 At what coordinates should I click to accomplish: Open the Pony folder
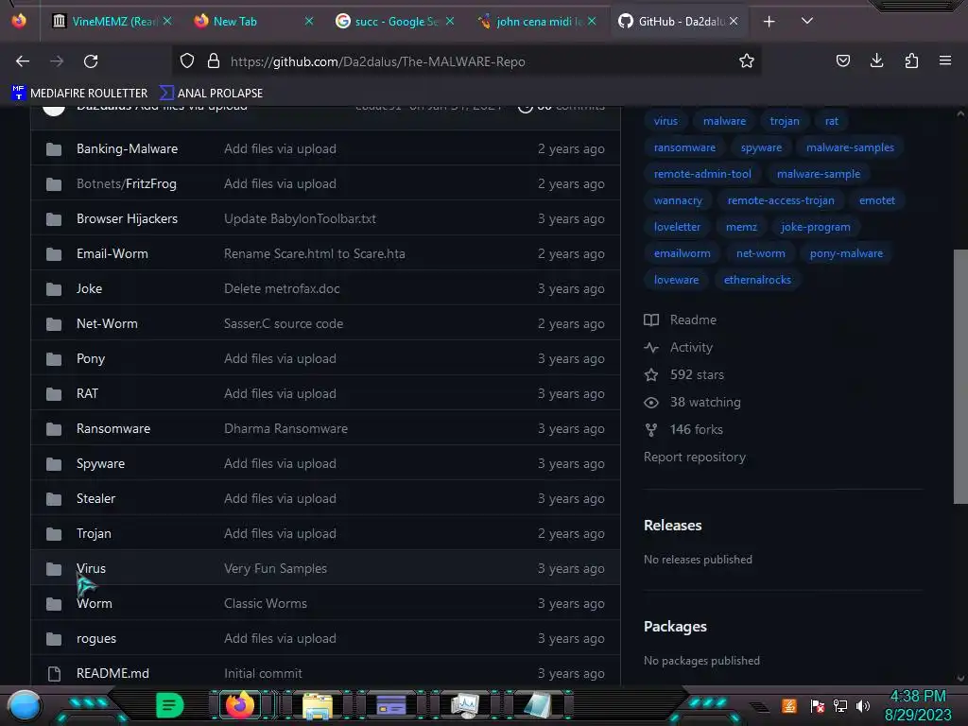pyautogui.click(x=90, y=358)
